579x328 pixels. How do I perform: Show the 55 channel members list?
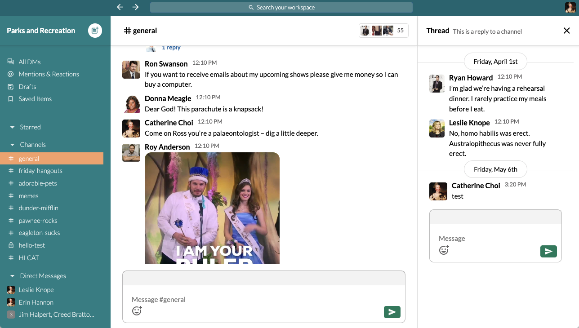click(383, 31)
